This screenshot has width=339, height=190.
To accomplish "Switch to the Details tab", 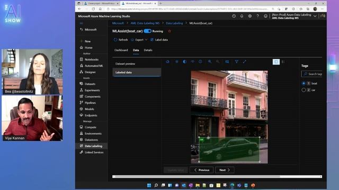I will [x=148, y=50].
